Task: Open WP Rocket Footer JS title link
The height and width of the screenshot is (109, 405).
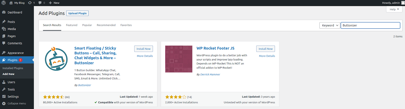Action: (215, 48)
